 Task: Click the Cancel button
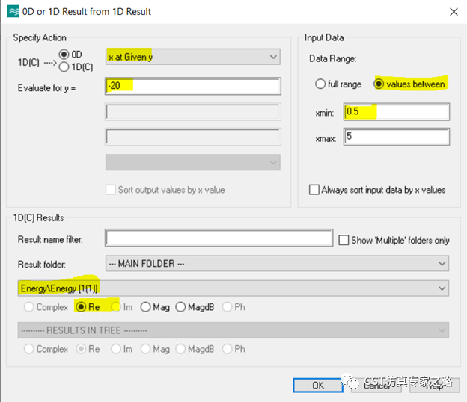coord(376,386)
